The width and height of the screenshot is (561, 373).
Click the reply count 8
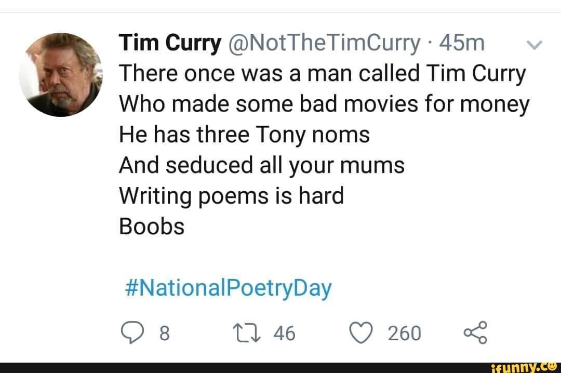pos(163,334)
